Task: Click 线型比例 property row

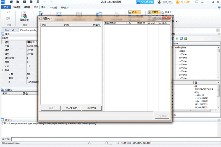Action: coord(19,58)
